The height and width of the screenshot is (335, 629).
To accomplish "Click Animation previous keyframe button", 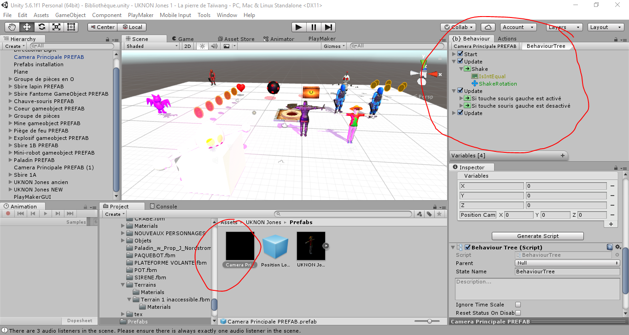I will [33, 214].
